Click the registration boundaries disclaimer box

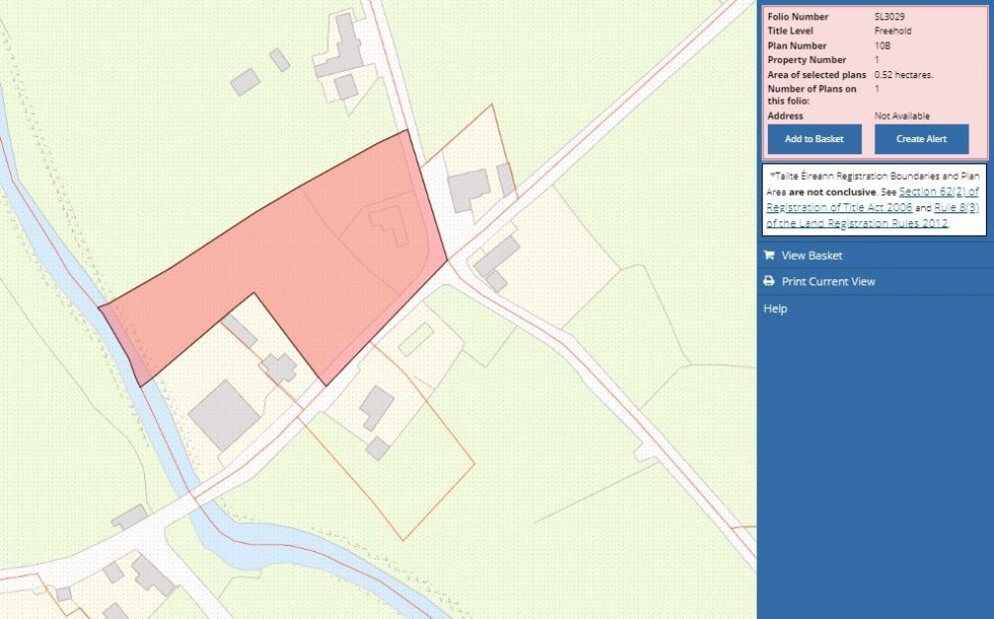[x=873, y=197]
